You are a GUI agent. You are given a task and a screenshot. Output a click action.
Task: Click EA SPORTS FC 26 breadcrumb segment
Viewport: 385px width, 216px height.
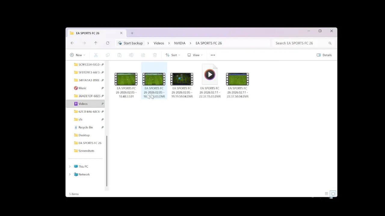[208, 43]
